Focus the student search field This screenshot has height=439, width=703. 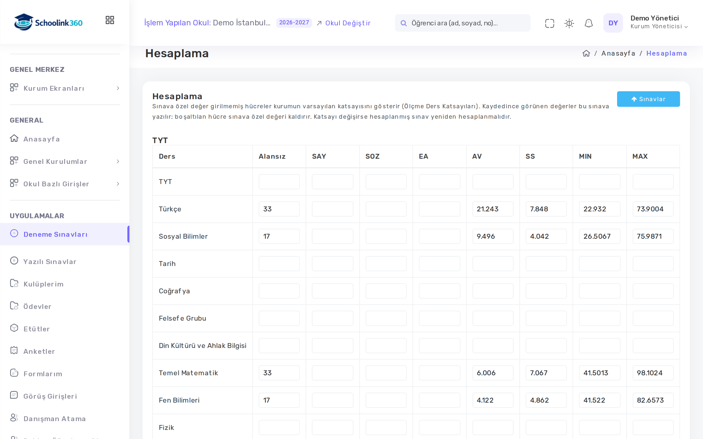[462, 23]
